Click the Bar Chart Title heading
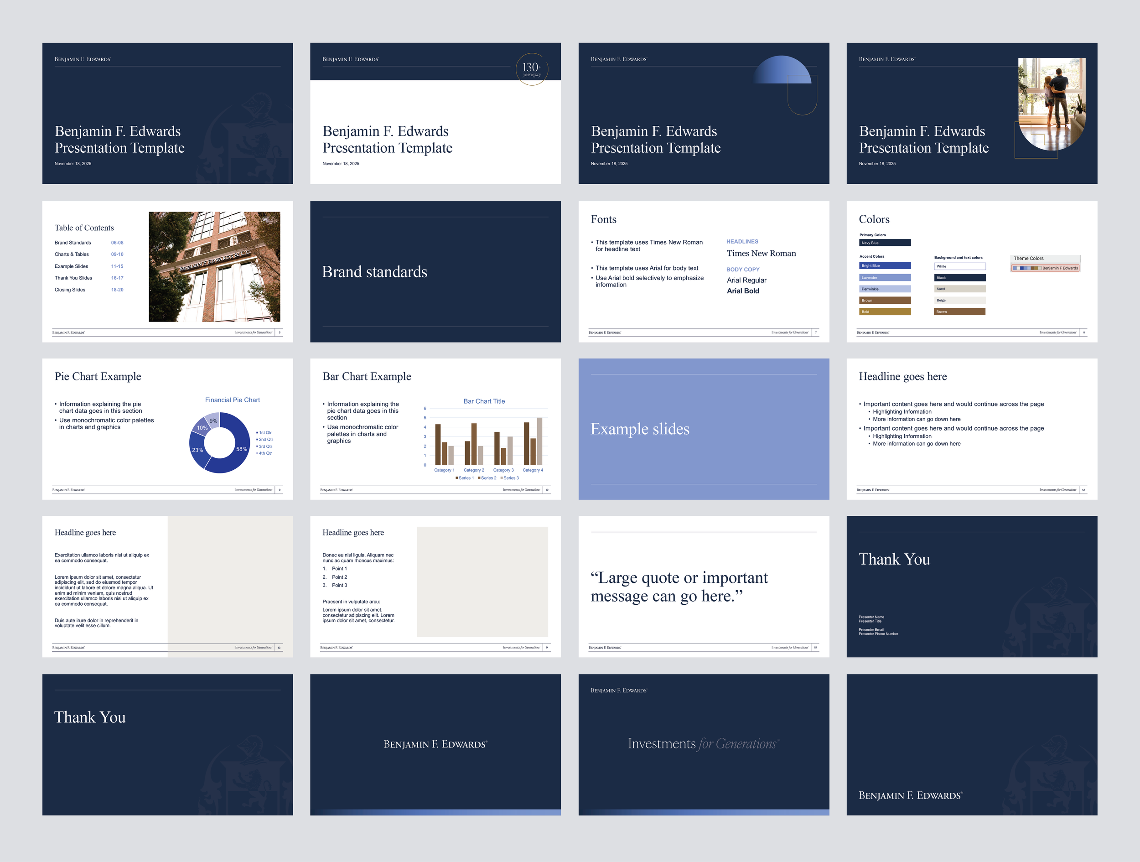Screen dimensions: 1140x862 (x=484, y=401)
